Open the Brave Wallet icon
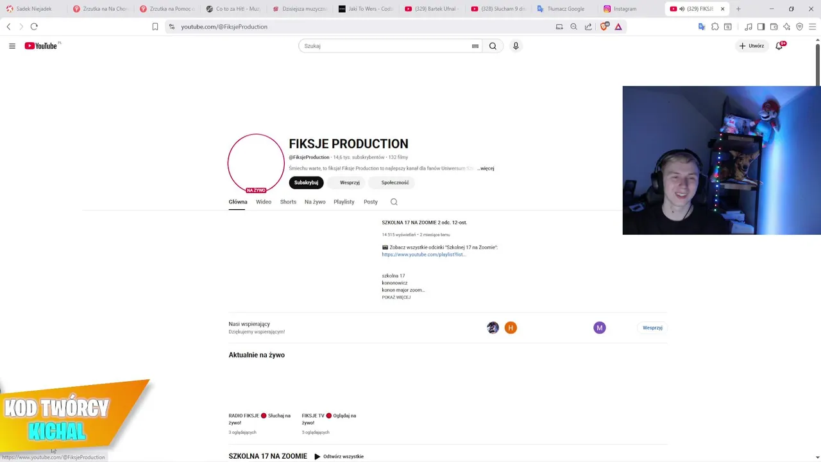Screen dimensions: 821x462 pos(774,26)
